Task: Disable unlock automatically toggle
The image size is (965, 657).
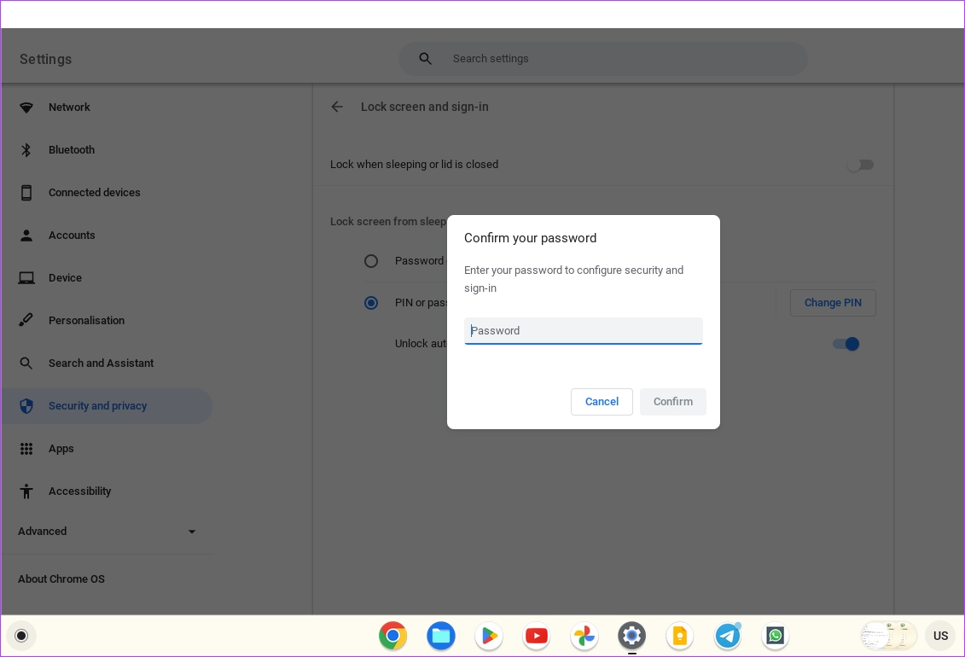Action: [846, 343]
